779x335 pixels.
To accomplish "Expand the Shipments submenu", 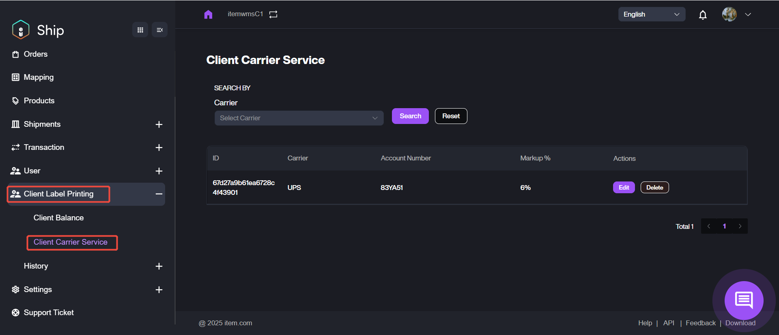I will [x=159, y=124].
